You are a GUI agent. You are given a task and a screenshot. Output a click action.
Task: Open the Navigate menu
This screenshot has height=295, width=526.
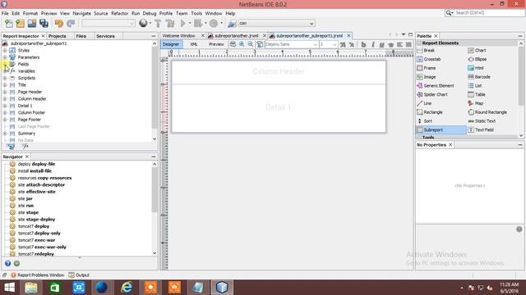click(x=81, y=13)
